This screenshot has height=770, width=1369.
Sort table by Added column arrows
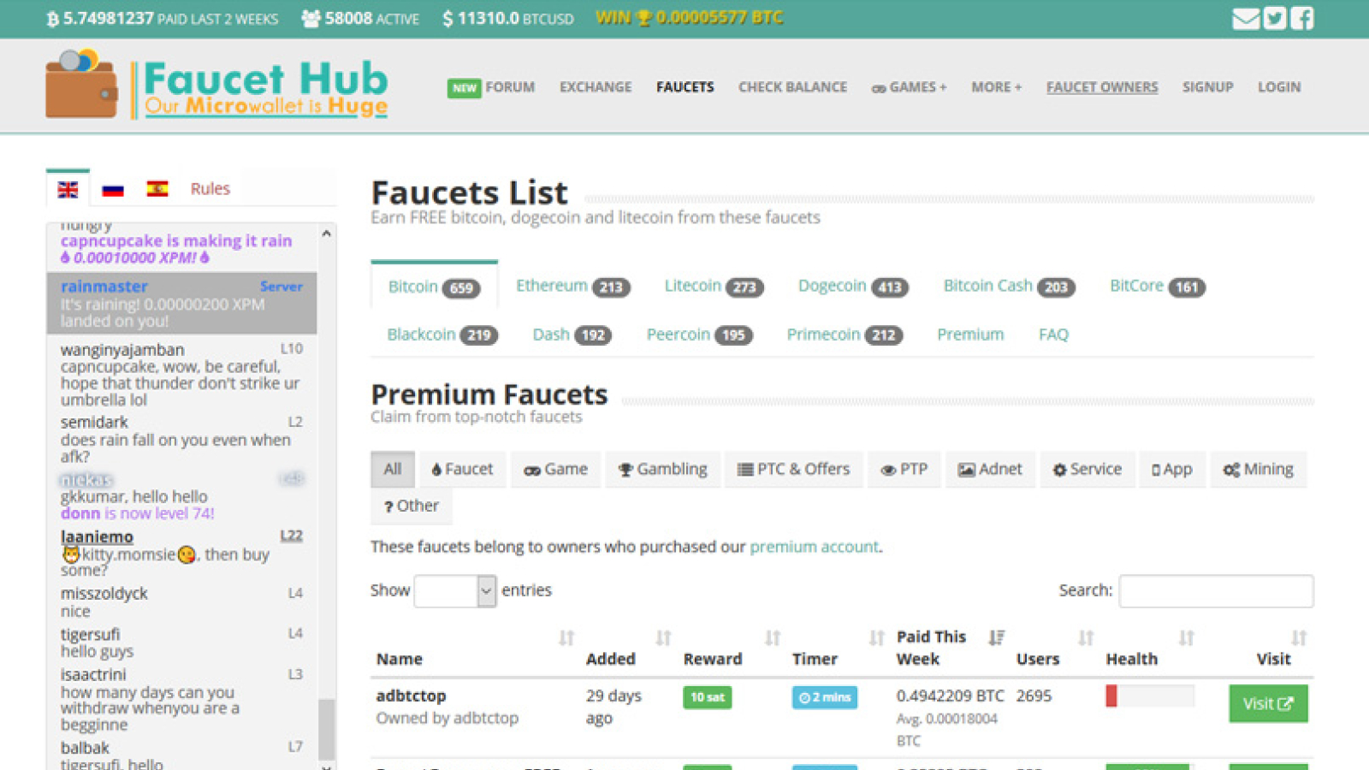tap(663, 638)
